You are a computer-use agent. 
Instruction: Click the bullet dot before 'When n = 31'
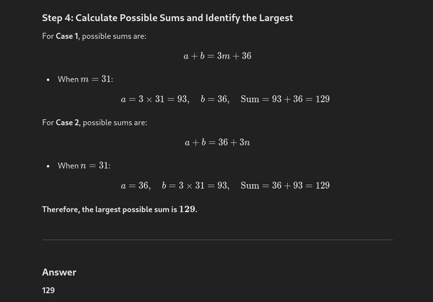(x=48, y=166)
